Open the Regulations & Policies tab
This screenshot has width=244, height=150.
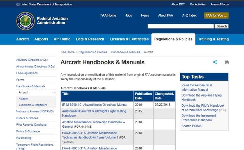[x=173, y=39]
